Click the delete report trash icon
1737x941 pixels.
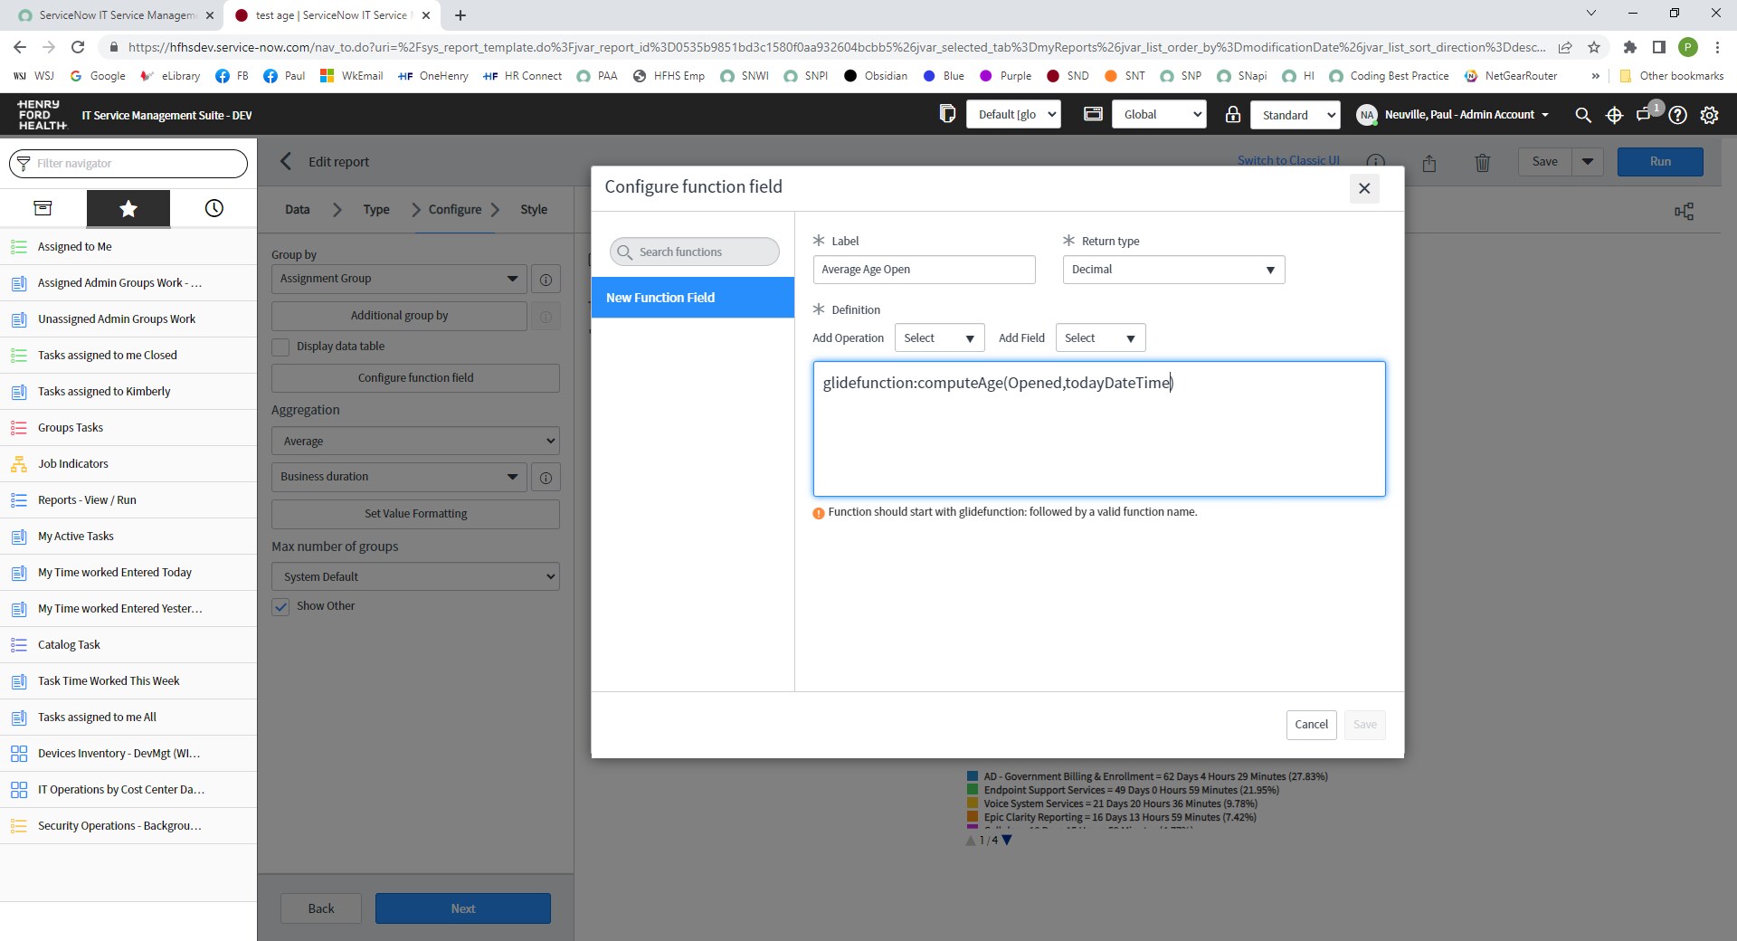point(1482,163)
